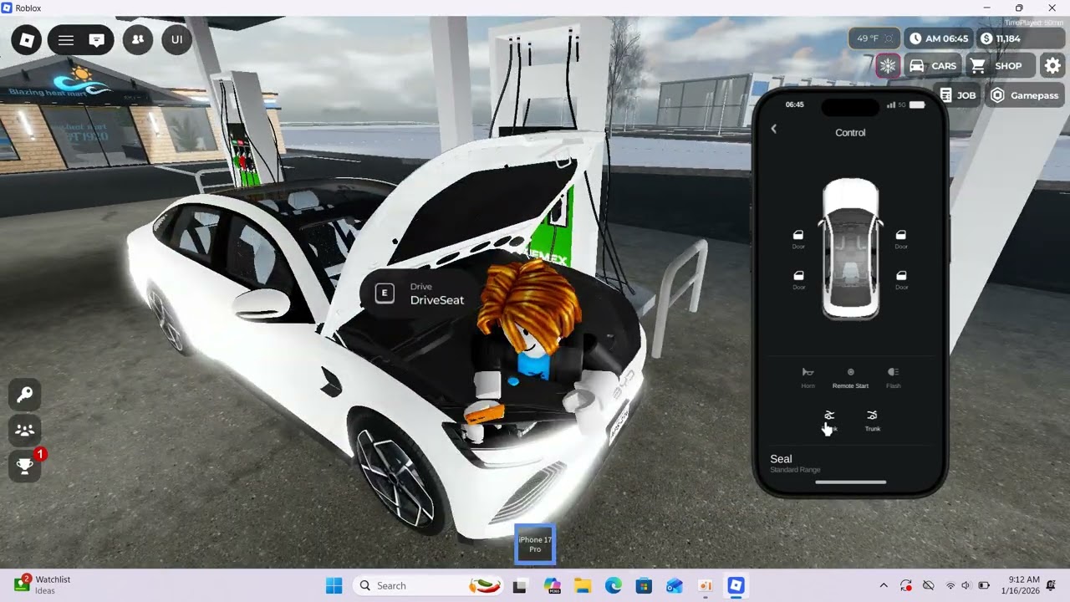Click the car key icon on left sidebar
Screen dimensions: 1070x602
(25, 395)
